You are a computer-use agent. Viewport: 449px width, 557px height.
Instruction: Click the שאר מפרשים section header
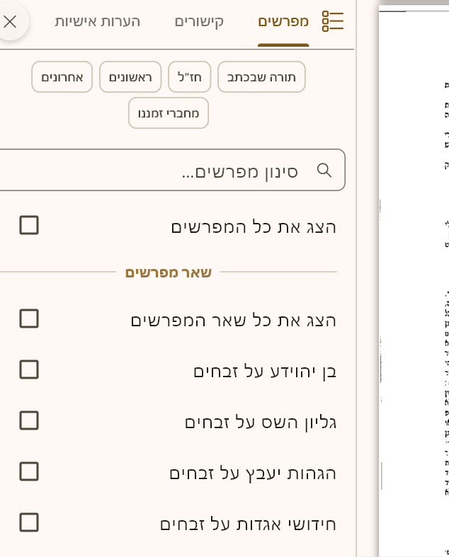(x=168, y=272)
